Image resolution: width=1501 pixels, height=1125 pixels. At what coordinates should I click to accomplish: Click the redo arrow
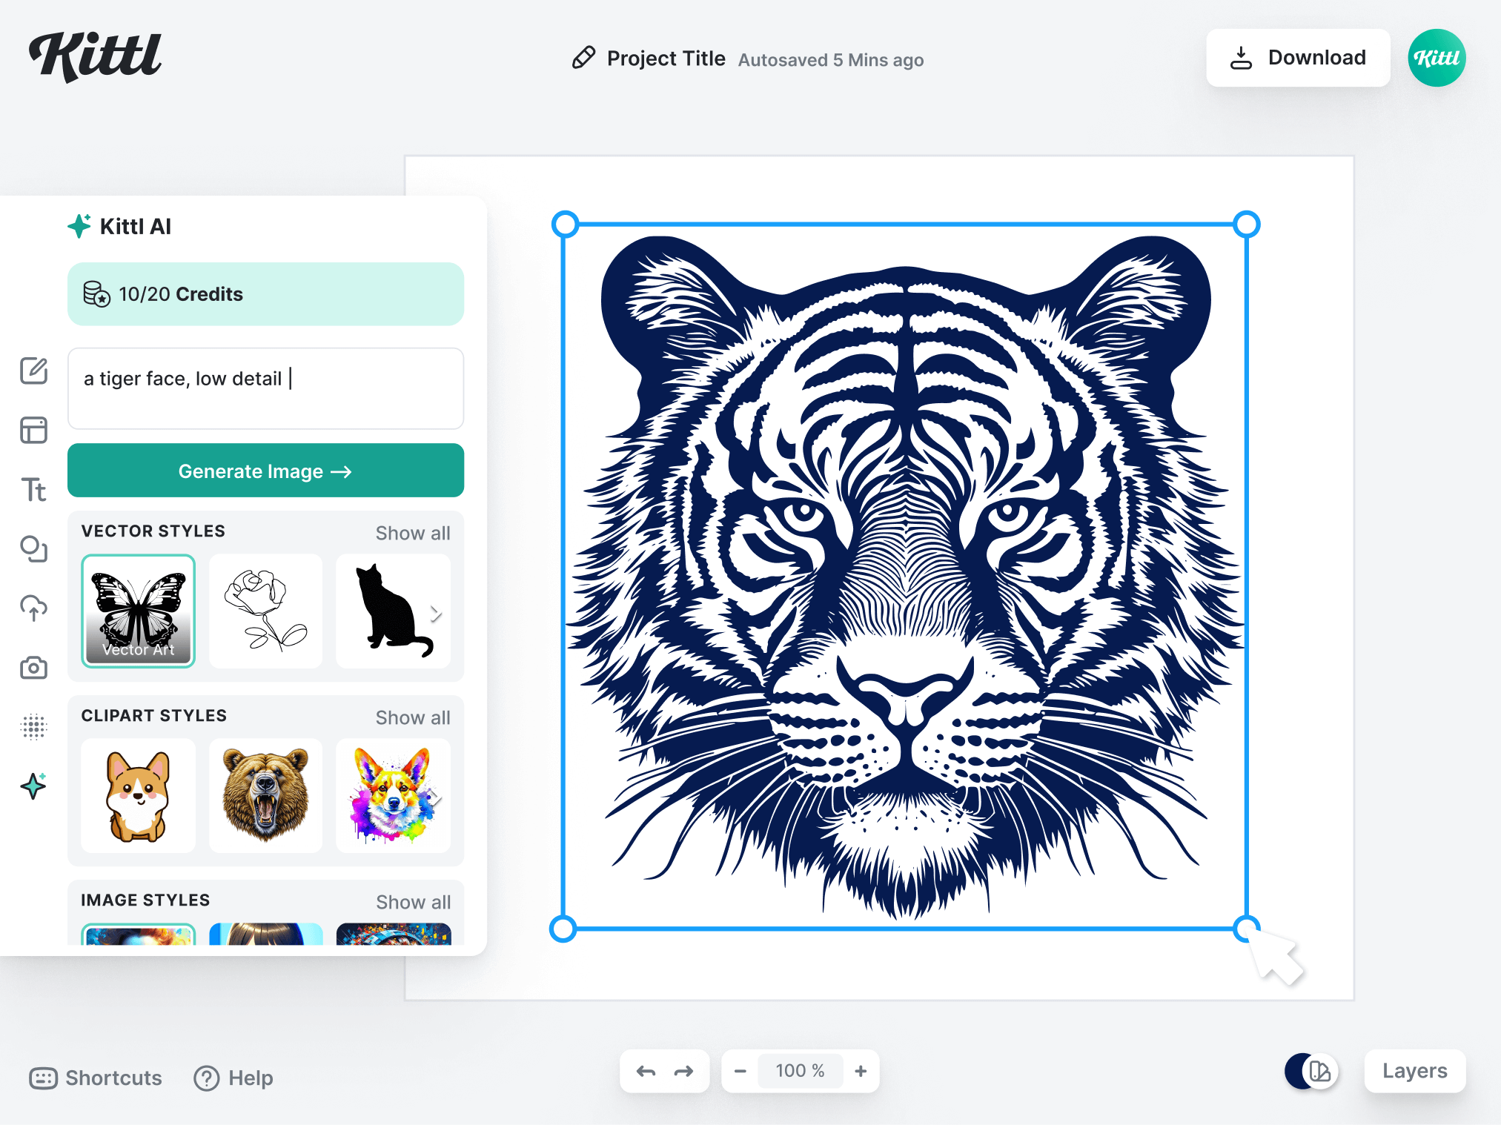[x=683, y=1071]
